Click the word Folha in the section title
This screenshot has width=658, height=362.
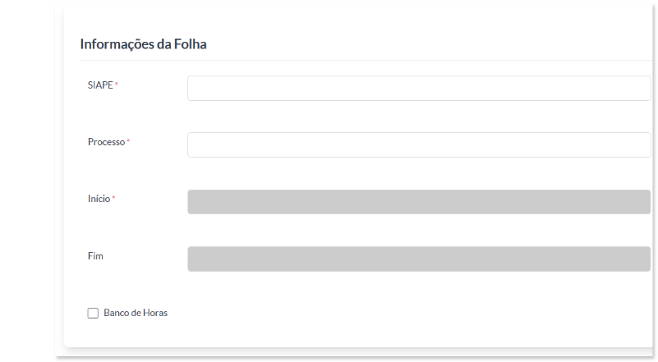pos(190,44)
